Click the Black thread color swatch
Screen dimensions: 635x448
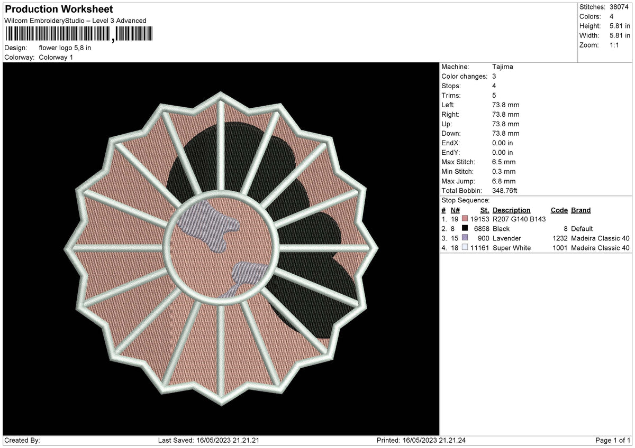click(465, 228)
